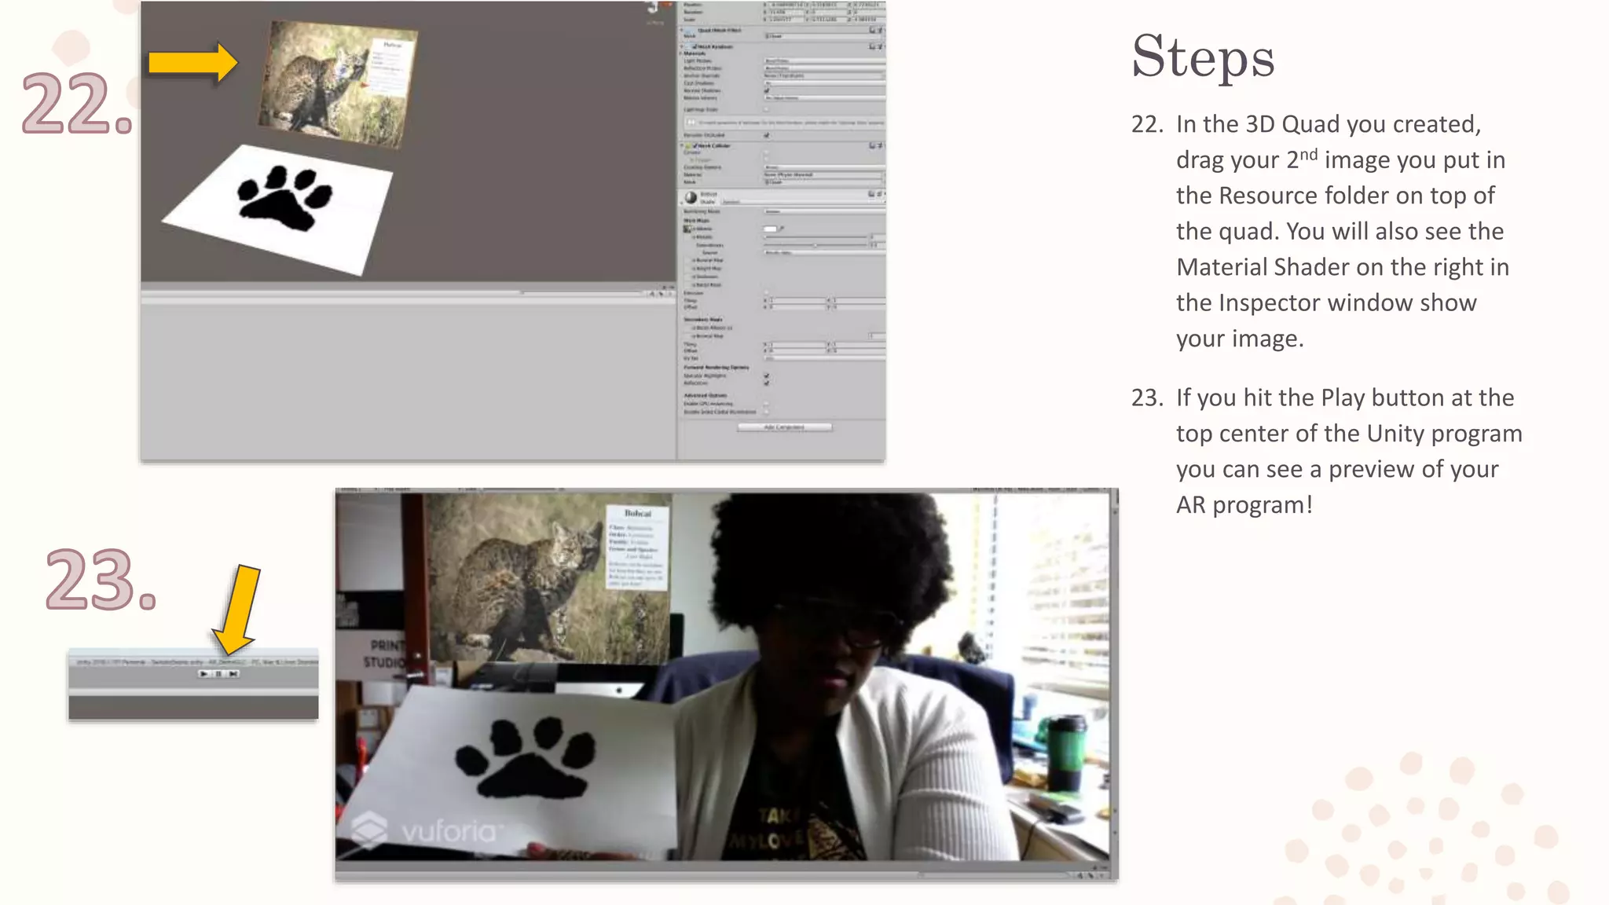Screen dimensions: 1609x905
Task: Toggle the Convex checkbox in Mesh Collider
Action: (x=766, y=152)
